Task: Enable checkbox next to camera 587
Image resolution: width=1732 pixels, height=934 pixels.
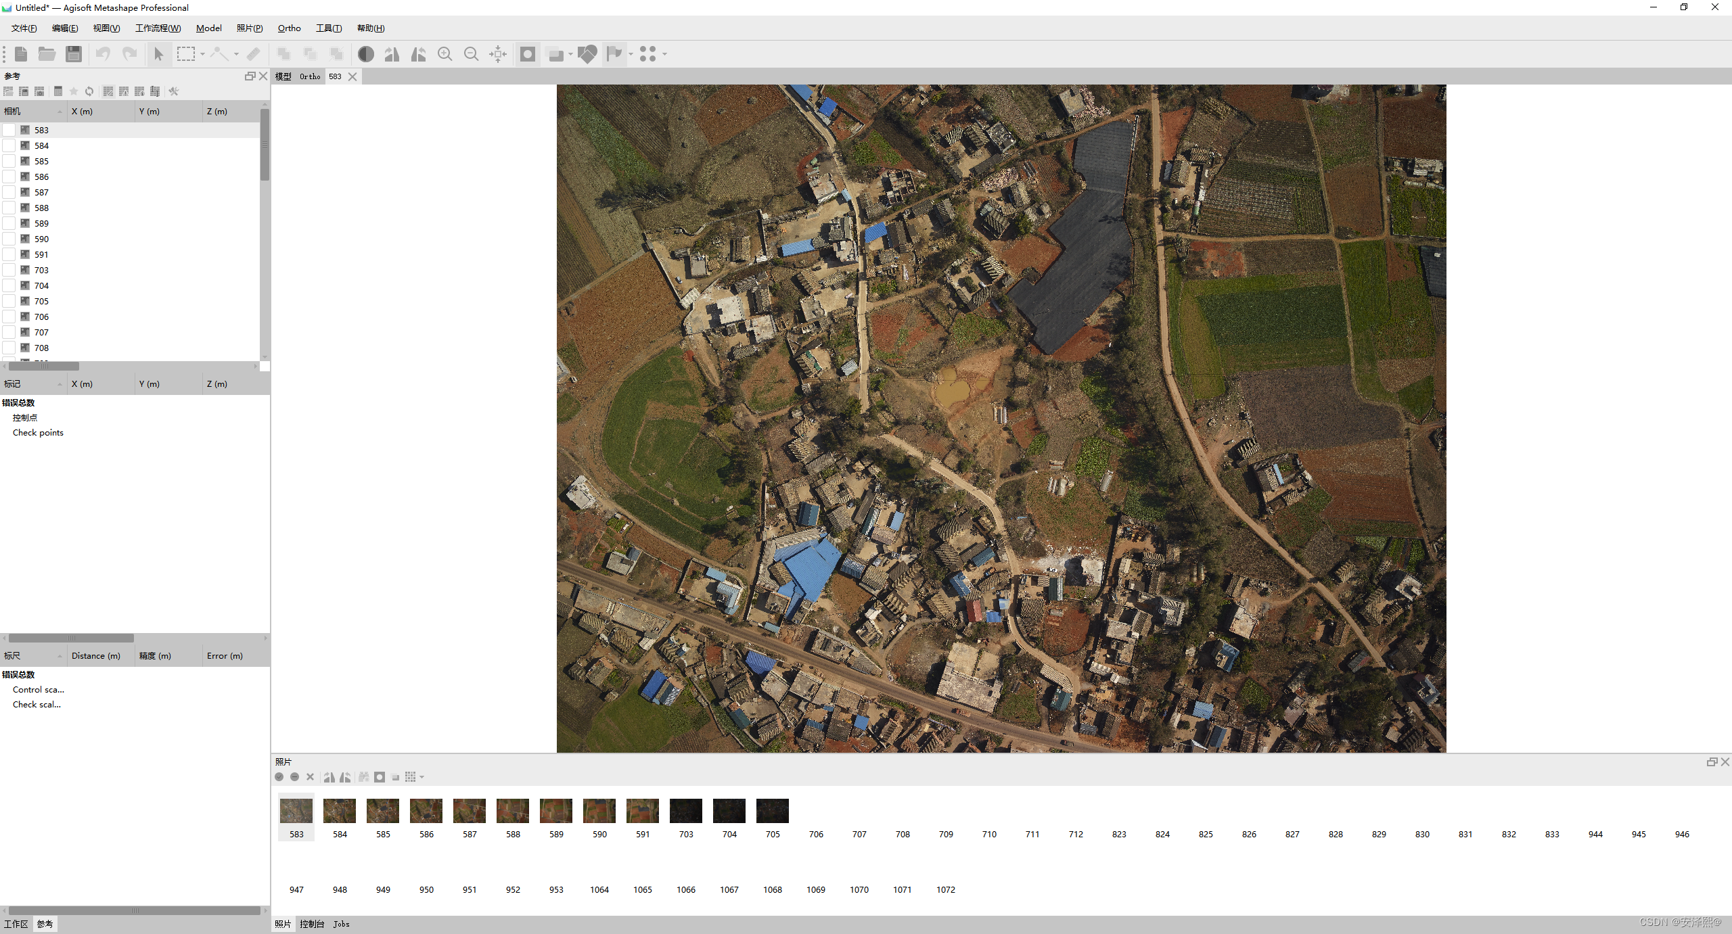Action: 9,192
